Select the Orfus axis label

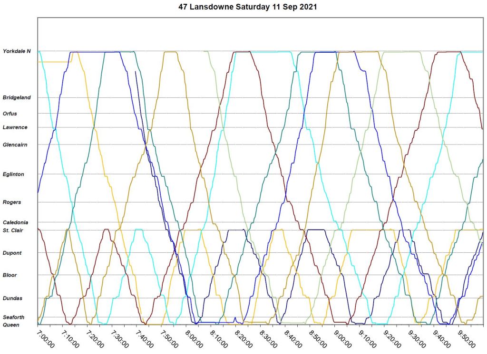click(x=10, y=114)
